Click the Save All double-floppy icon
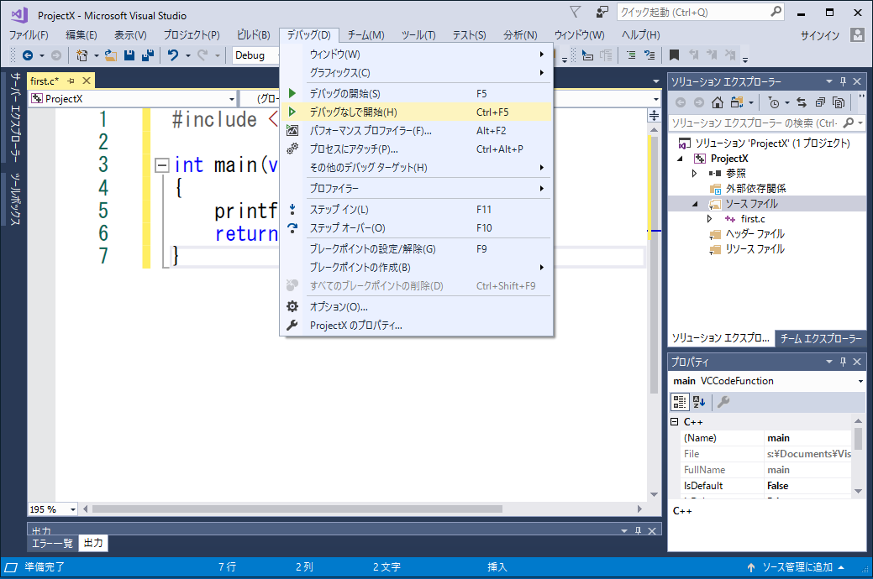This screenshot has width=873, height=579. click(x=148, y=55)
